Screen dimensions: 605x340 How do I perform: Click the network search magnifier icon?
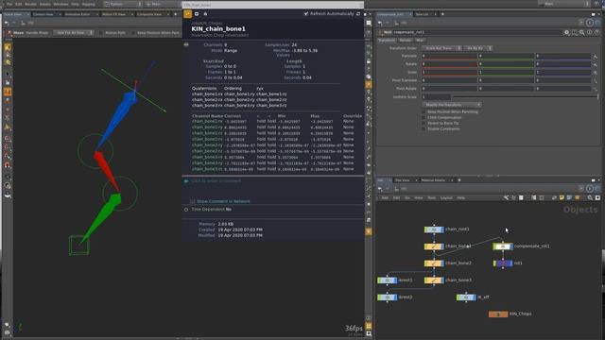590,197
